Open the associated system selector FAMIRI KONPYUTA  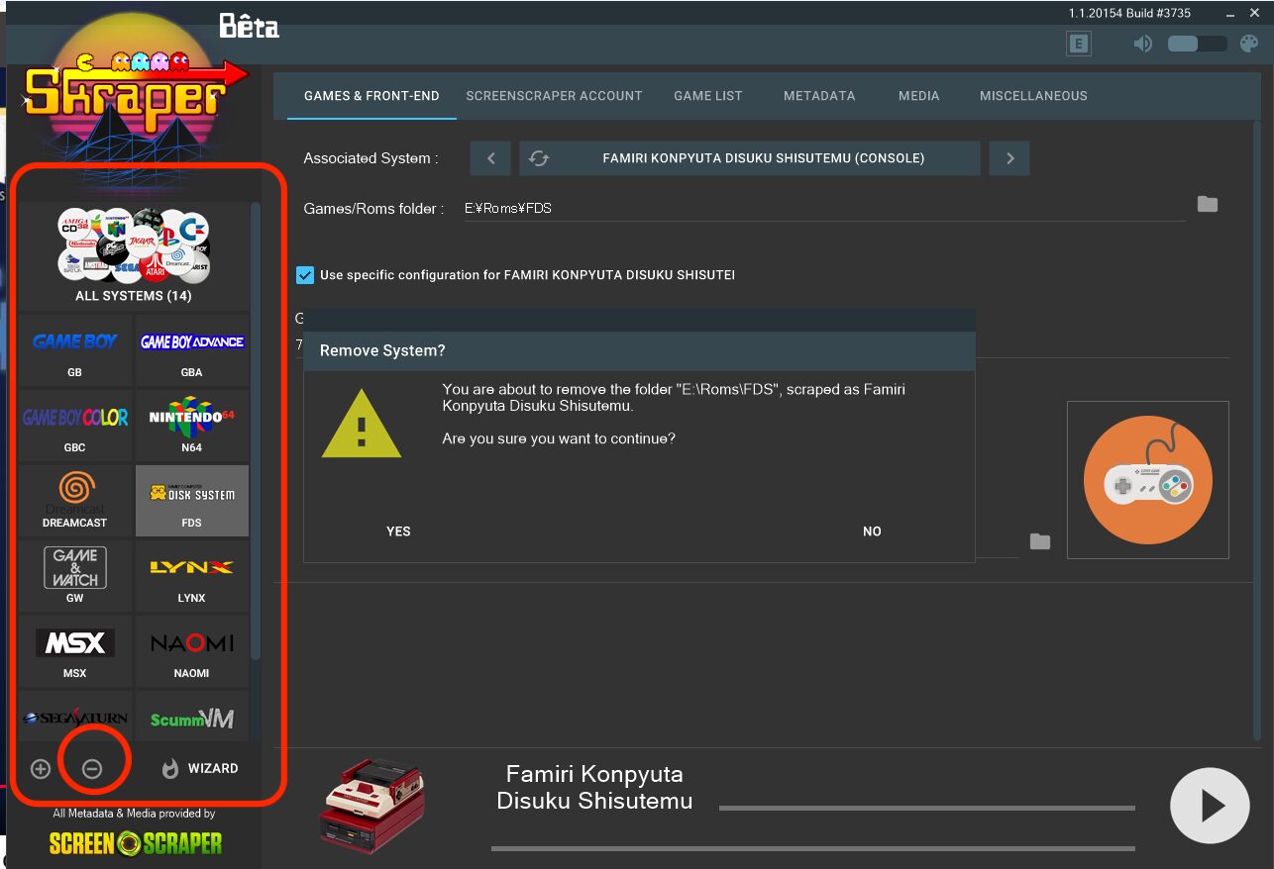click(763, 158)
